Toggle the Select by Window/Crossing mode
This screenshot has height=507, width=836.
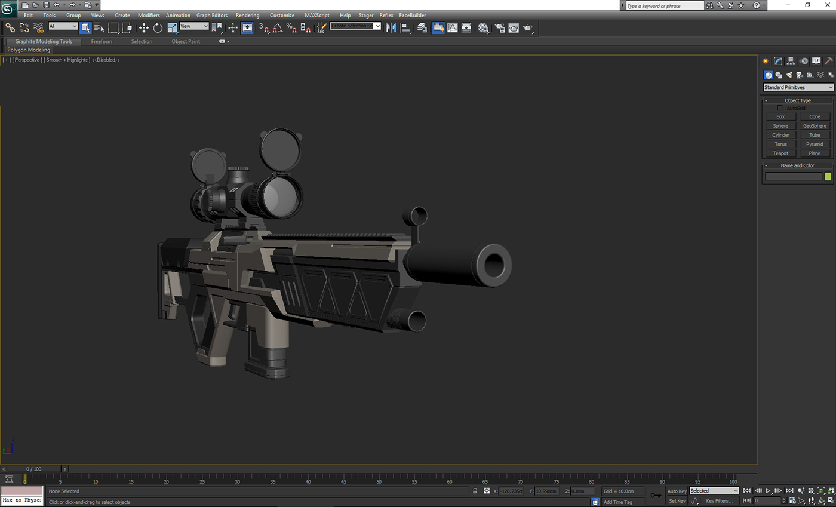127,27
